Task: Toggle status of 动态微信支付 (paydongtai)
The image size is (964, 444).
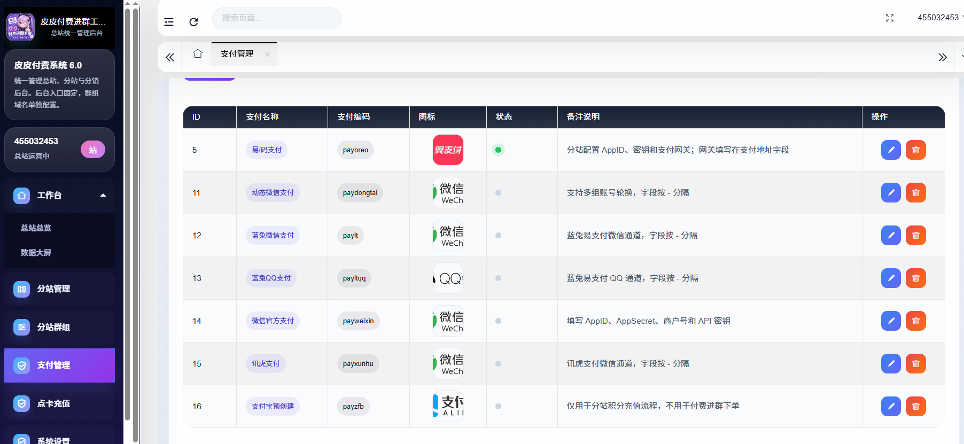Action: pos(499,193)
